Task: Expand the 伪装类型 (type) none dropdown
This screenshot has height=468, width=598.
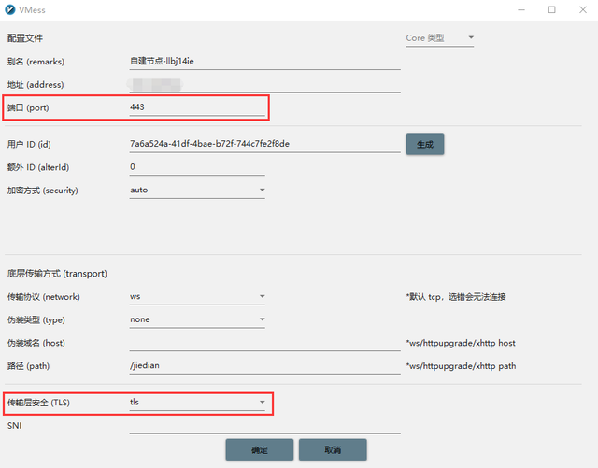Action: (x=197, y=319)
